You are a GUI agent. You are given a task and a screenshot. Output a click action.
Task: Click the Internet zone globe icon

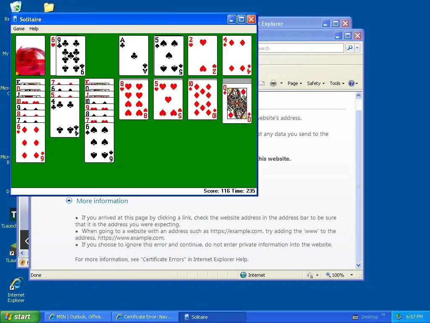click(x=243, y=275)
